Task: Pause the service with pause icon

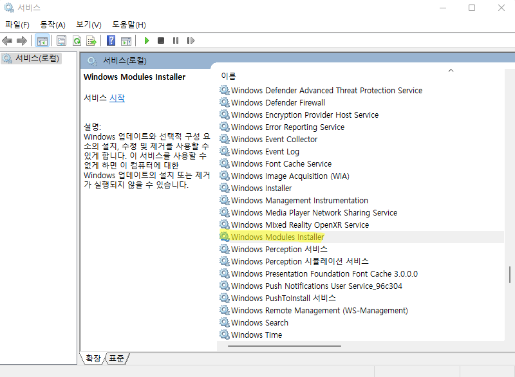Action: pos(176,41)
